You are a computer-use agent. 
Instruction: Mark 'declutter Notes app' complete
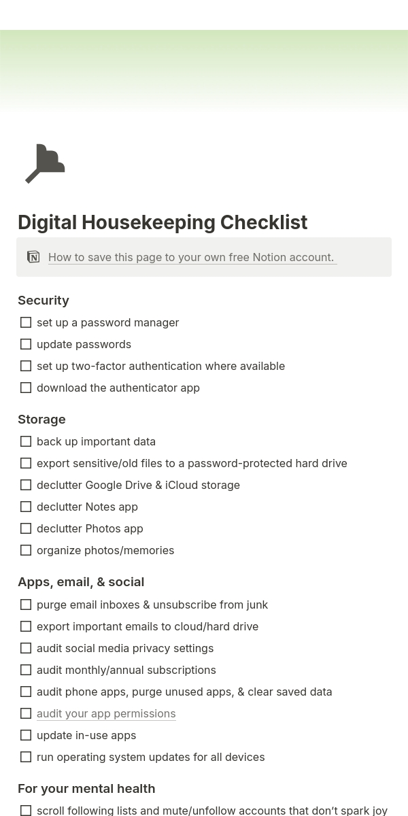tap(26, 507)
